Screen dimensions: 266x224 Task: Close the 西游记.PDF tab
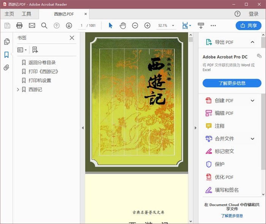click(85, 14)
